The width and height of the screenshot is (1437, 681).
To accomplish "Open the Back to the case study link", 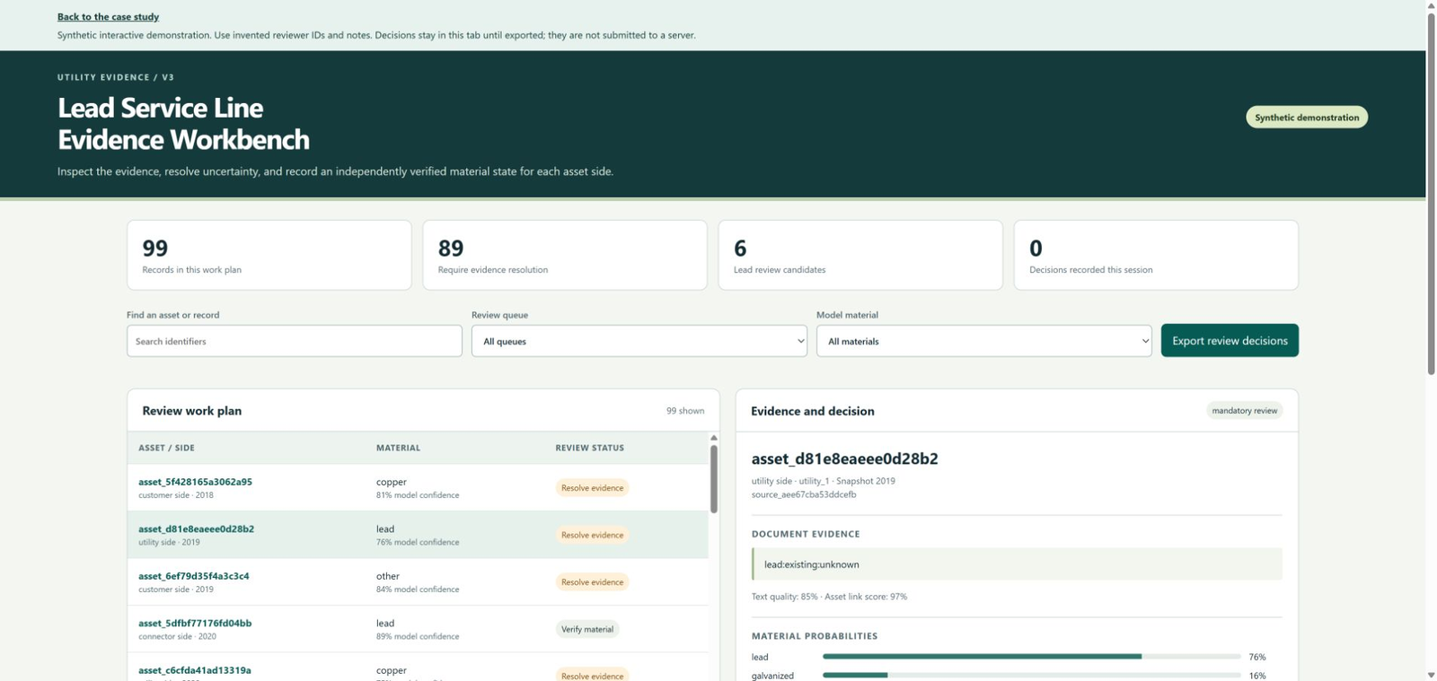I will click(x=108, y=16).
